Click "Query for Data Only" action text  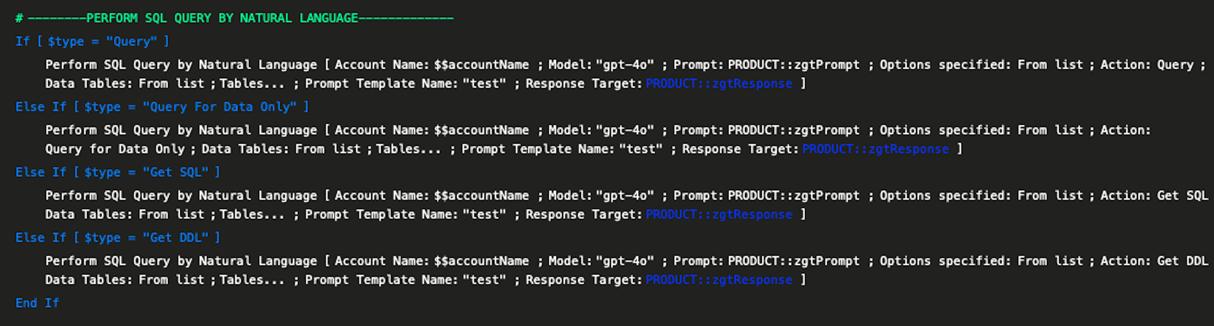(115, 149)
